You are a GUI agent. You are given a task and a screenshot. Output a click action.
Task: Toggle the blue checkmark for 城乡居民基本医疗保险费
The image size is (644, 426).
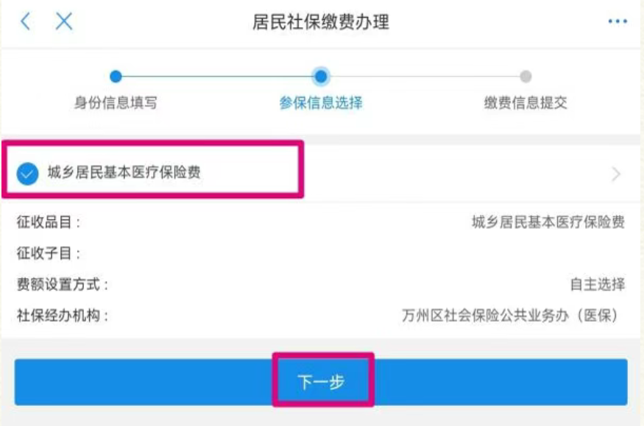(x=28, y=174)
